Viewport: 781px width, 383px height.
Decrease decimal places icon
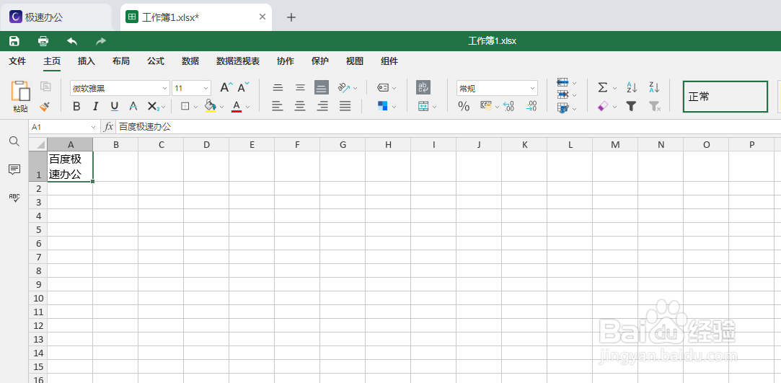tap(508, 106)
